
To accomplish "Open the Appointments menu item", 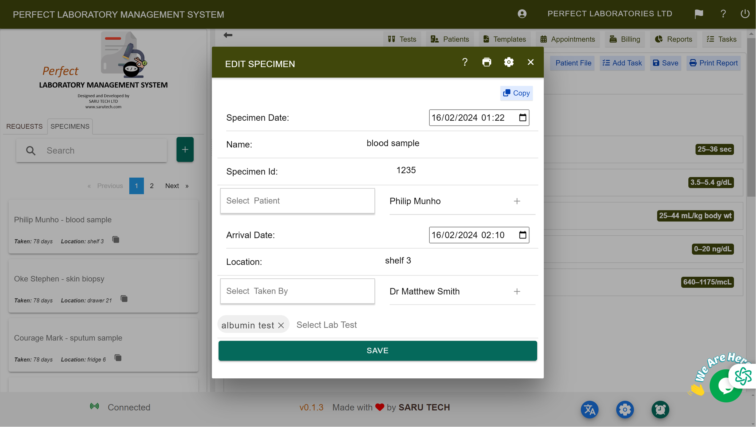I will tap(567, 39).
